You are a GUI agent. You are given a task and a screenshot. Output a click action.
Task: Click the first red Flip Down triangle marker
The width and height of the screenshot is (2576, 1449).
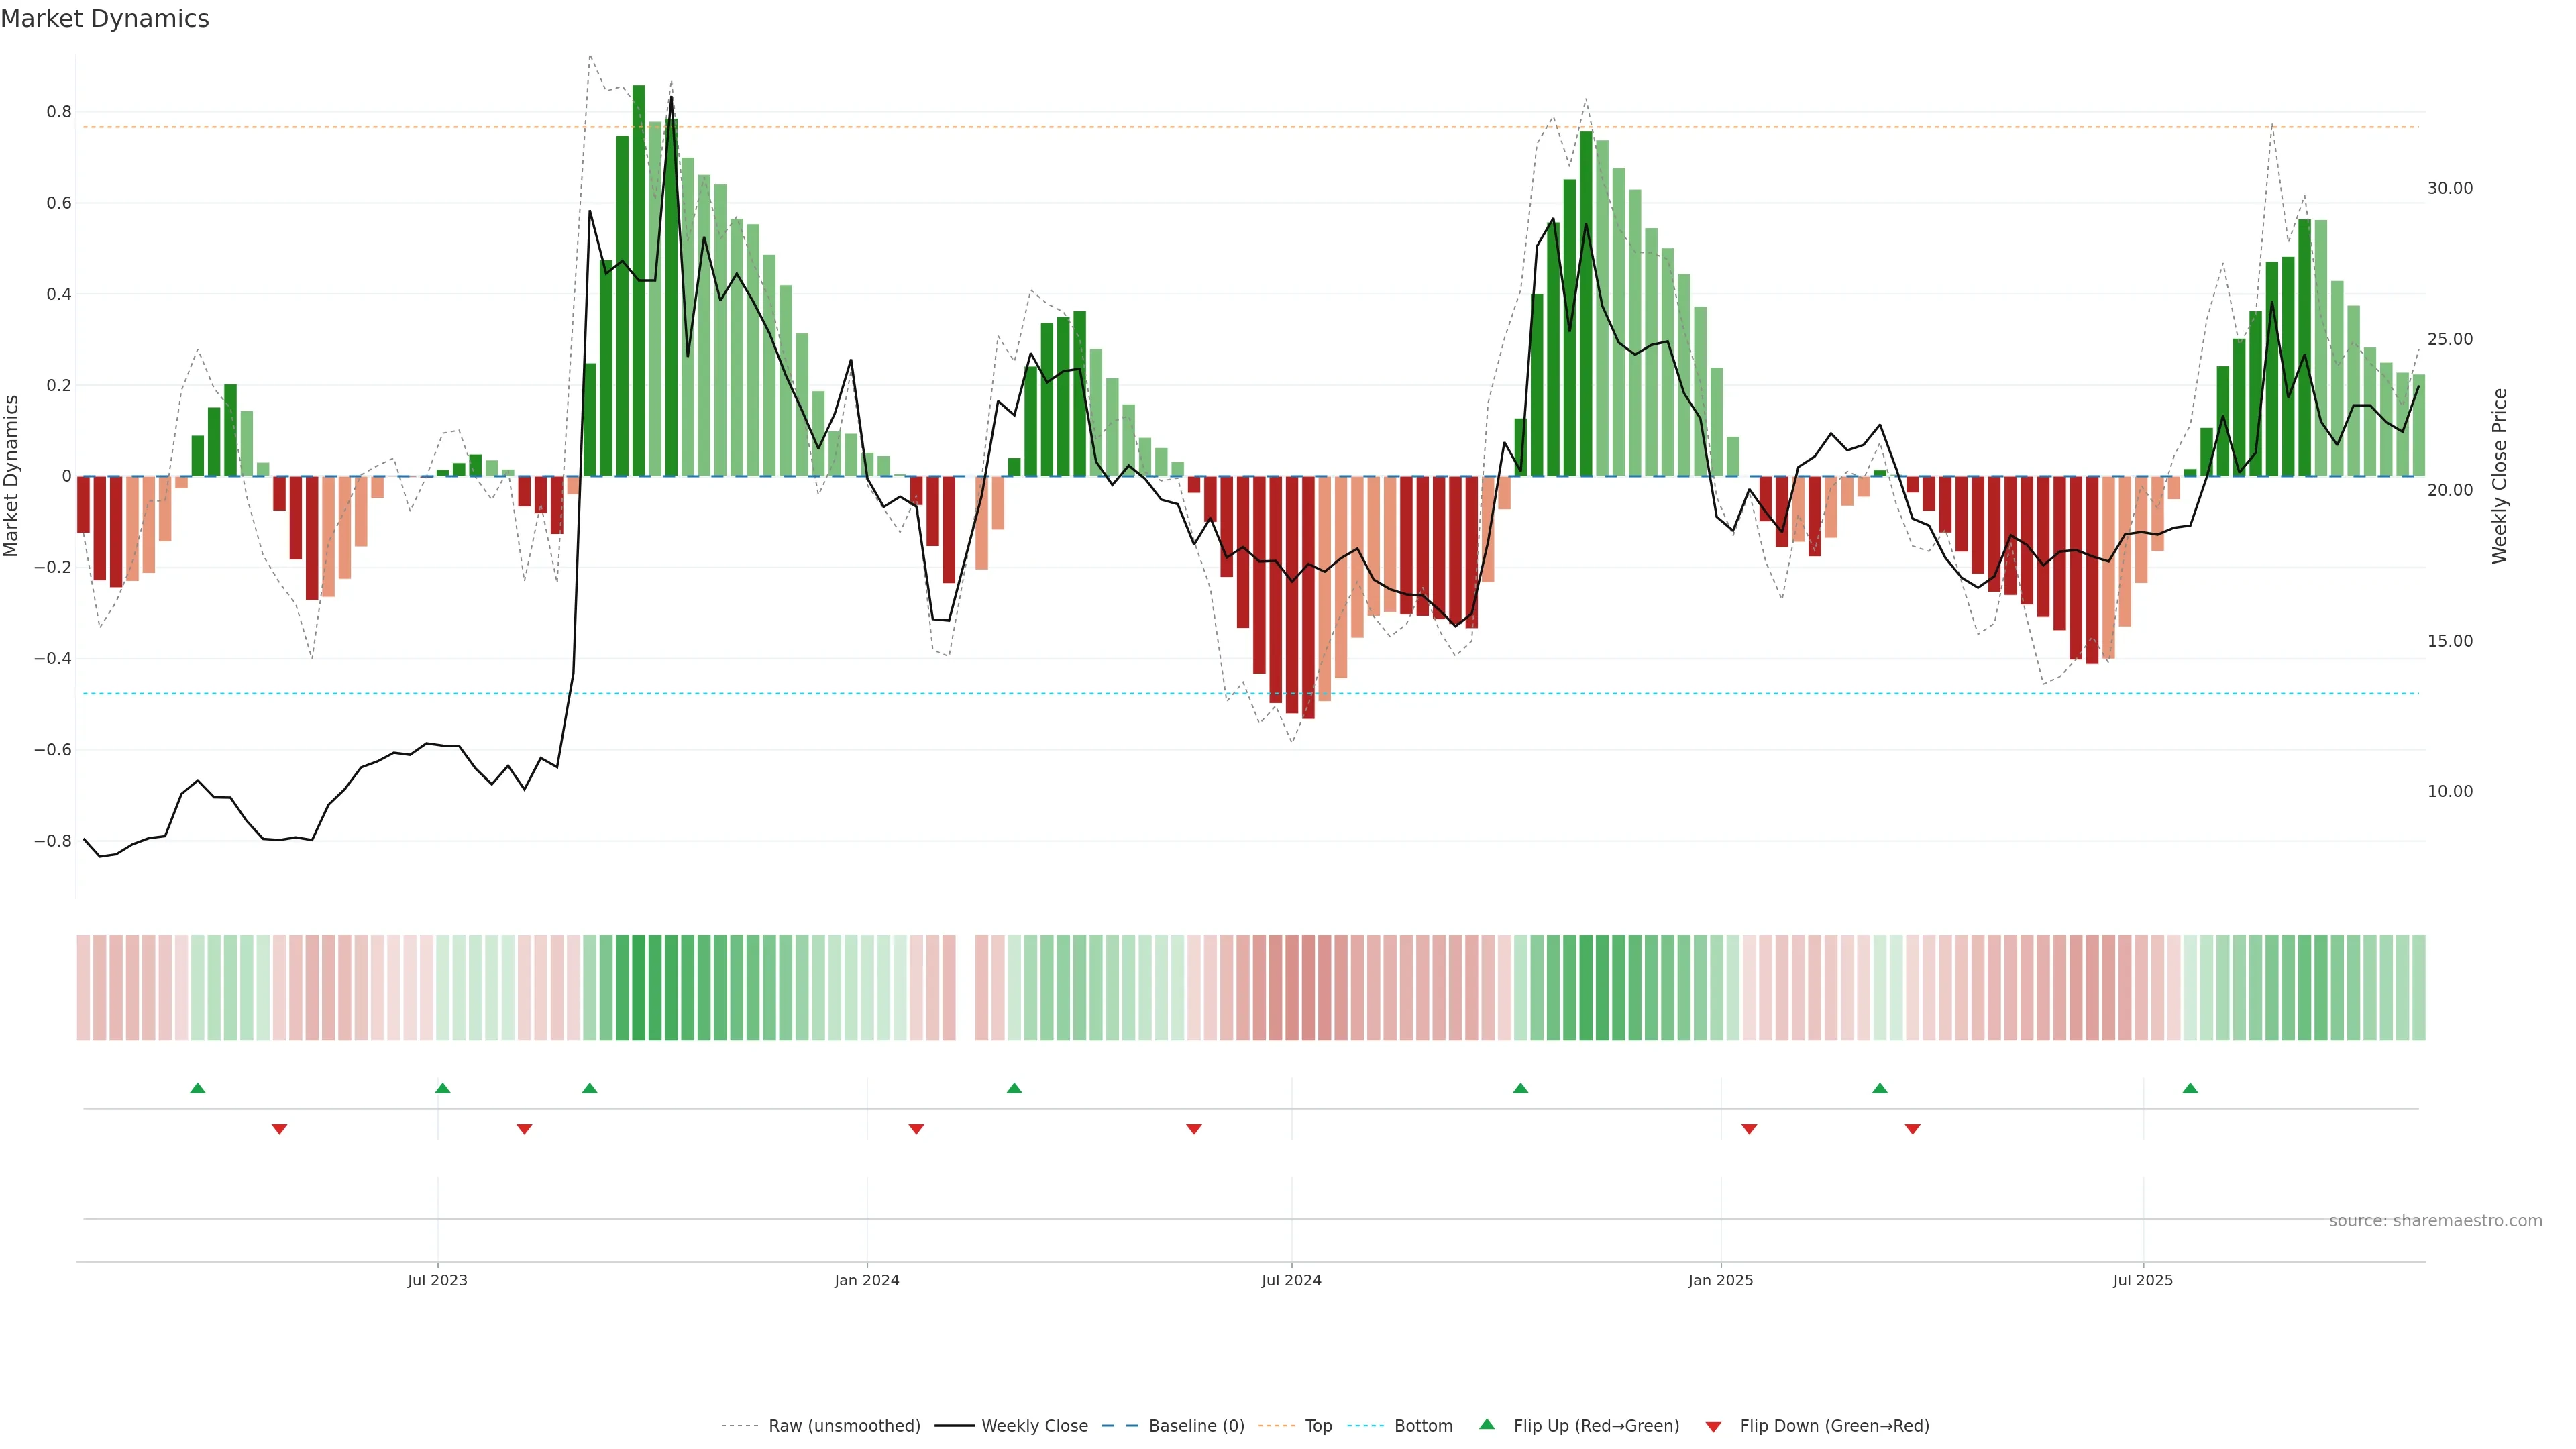click(x=280, y=1129)
